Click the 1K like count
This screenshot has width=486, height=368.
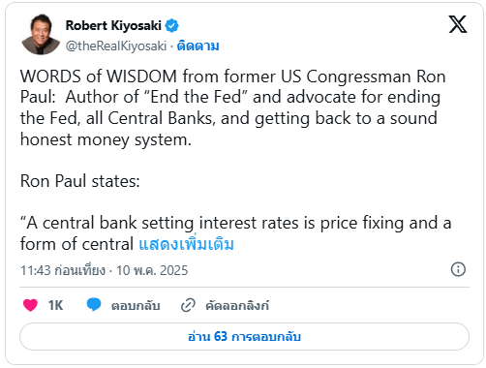point(55,305)
